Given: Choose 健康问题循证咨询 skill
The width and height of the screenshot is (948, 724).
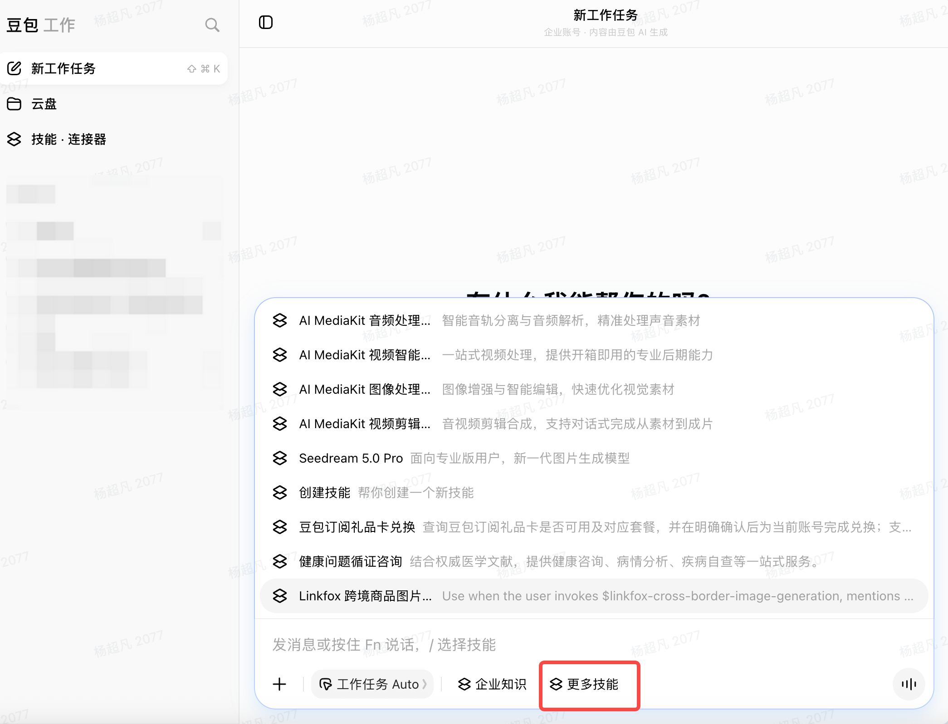Looking at the screenshot, I should (x=594, y=561).
